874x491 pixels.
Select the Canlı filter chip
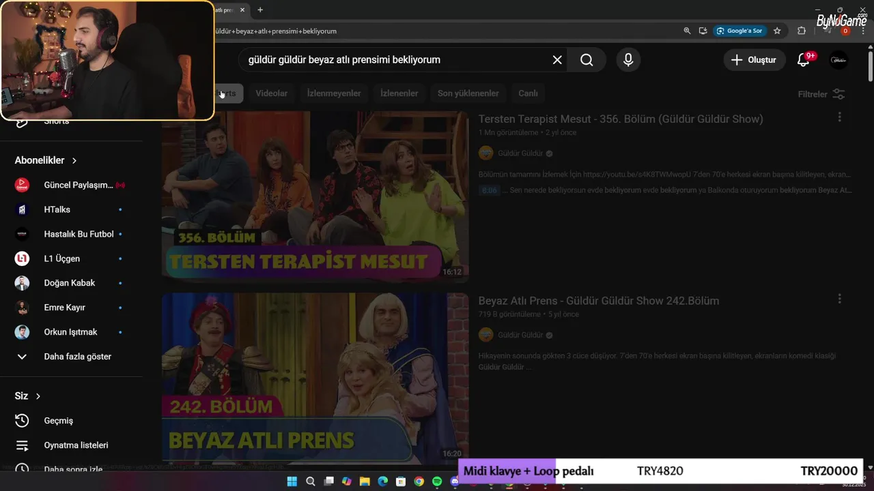tap(528, 93)
